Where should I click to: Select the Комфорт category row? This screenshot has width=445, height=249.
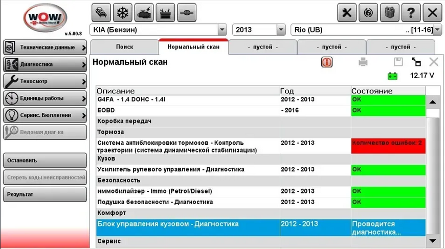click(x=261, y=213)
